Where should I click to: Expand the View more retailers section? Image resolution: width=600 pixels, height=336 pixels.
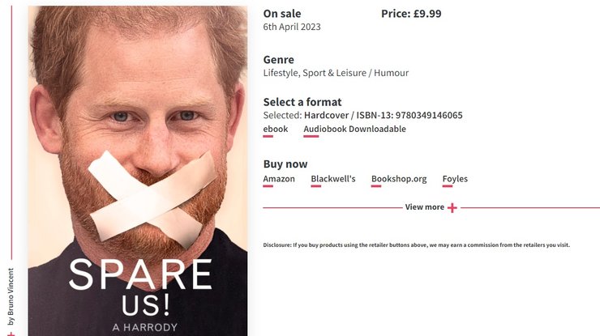click(x=425, y=207)
